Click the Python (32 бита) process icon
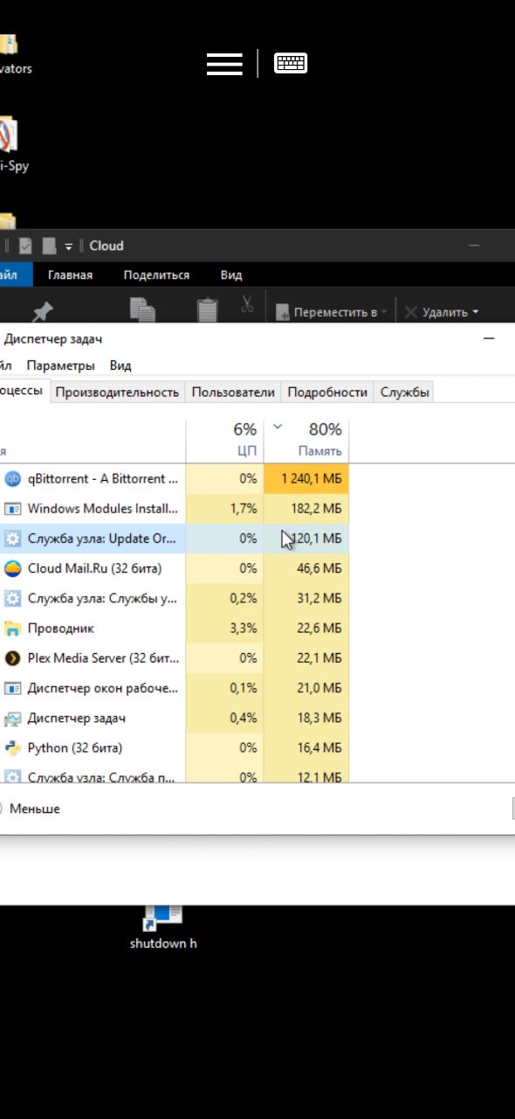Image resolution: width=515 pixels, height=1119 pixels. tap(13, 747)
